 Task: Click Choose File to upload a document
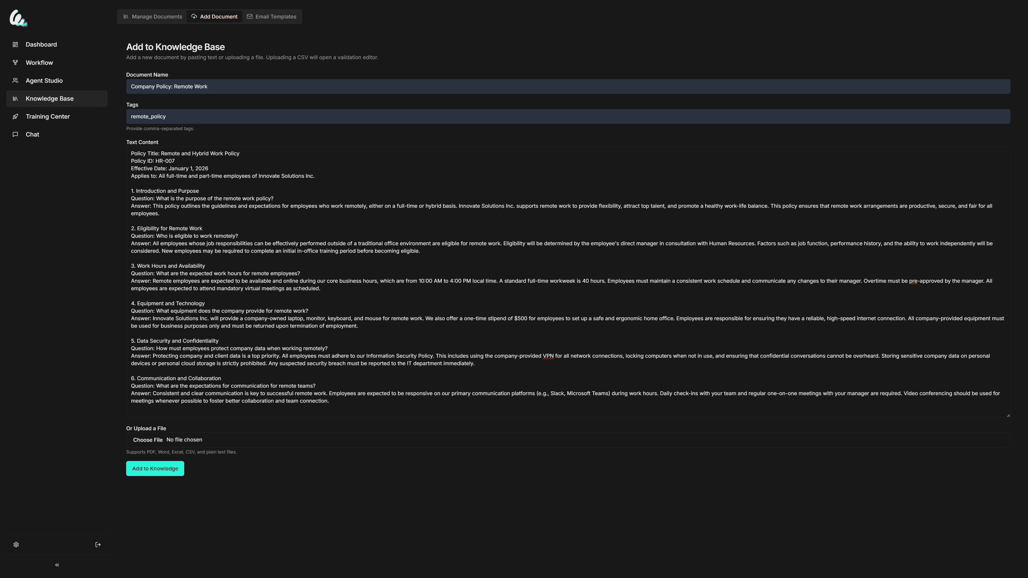148,440
